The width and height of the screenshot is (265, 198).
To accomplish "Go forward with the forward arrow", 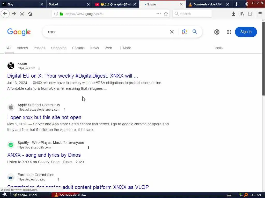I will pos(14,14).
